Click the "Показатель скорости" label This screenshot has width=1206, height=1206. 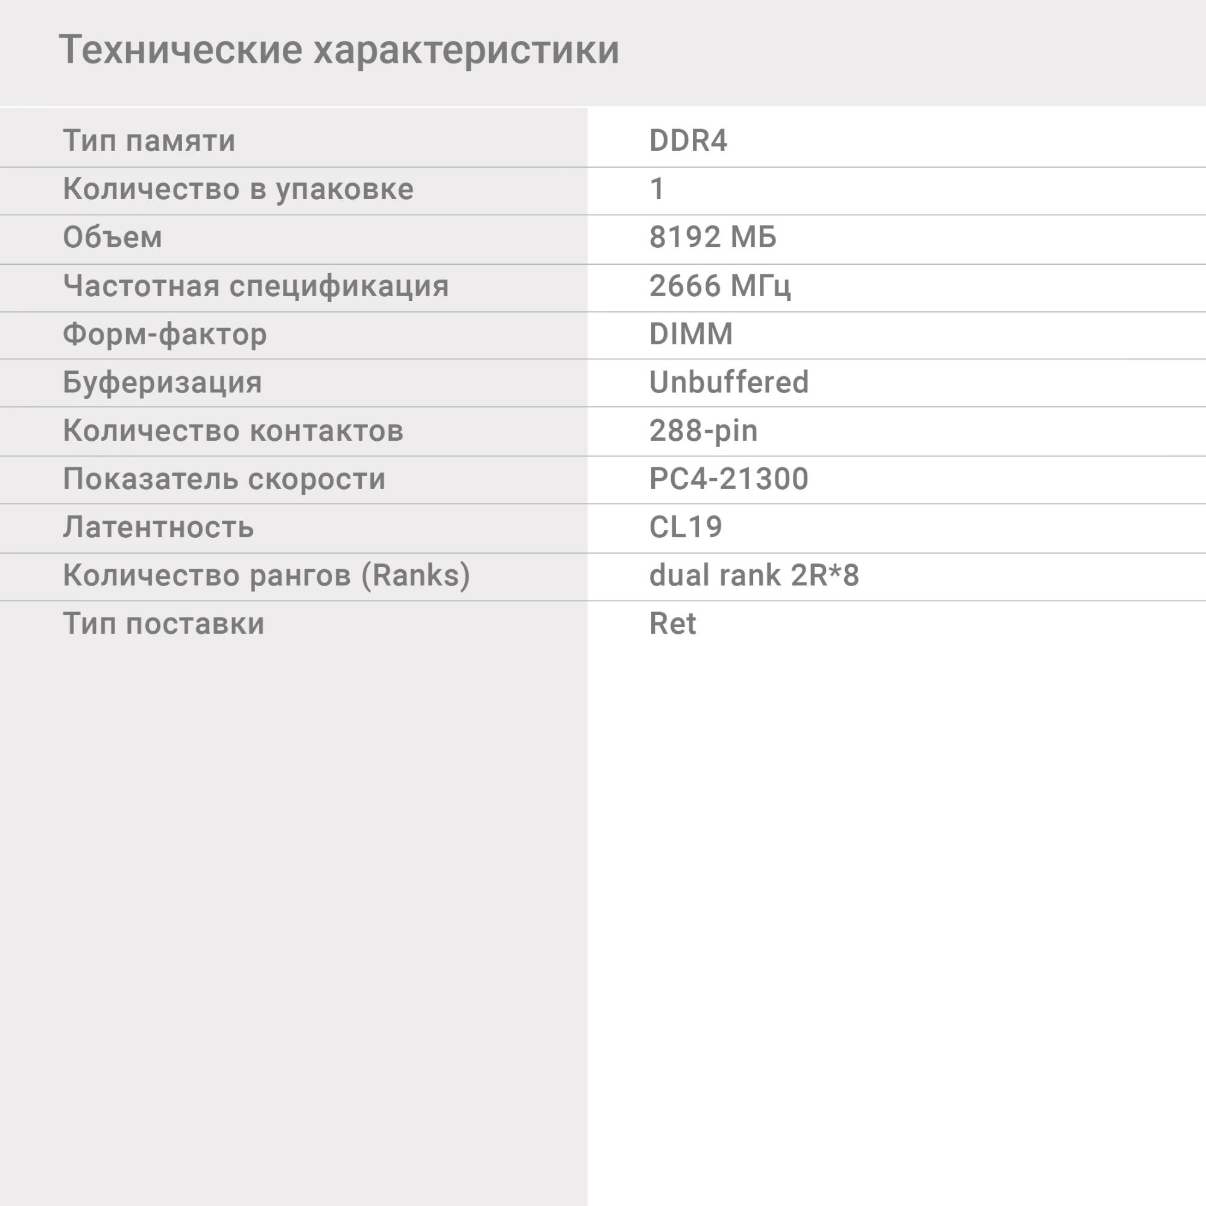[224, 479]
